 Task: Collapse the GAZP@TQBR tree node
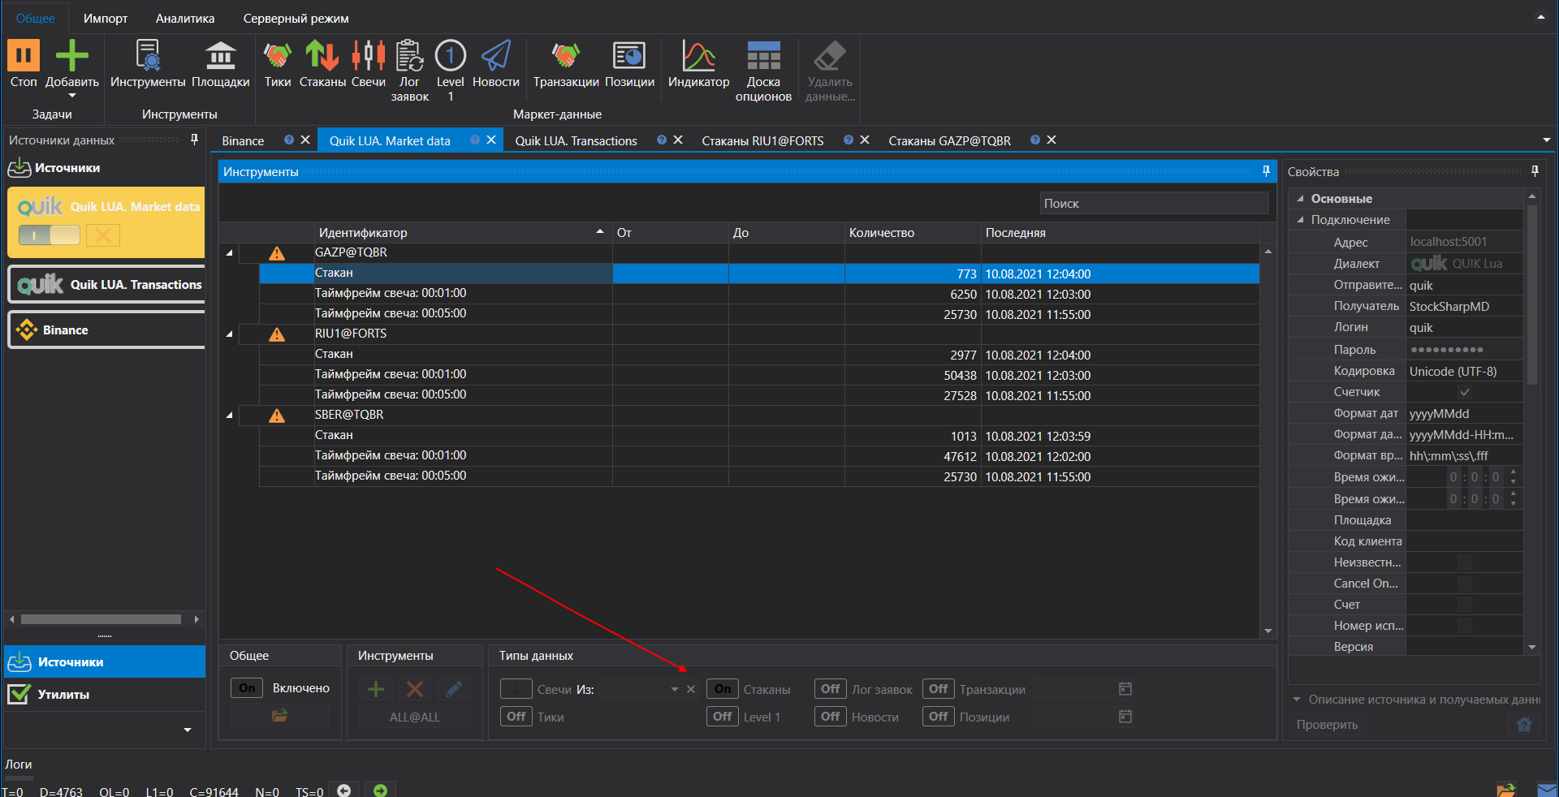tap(229, 253)
